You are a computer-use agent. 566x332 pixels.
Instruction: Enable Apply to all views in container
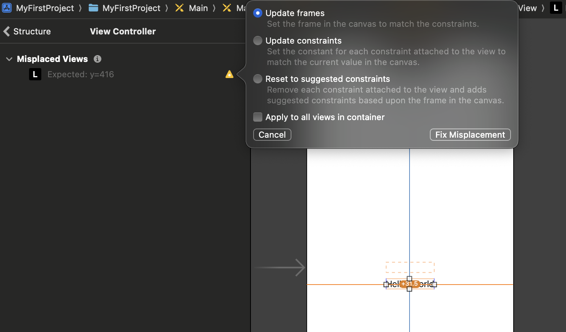click(x=258, y=117)
